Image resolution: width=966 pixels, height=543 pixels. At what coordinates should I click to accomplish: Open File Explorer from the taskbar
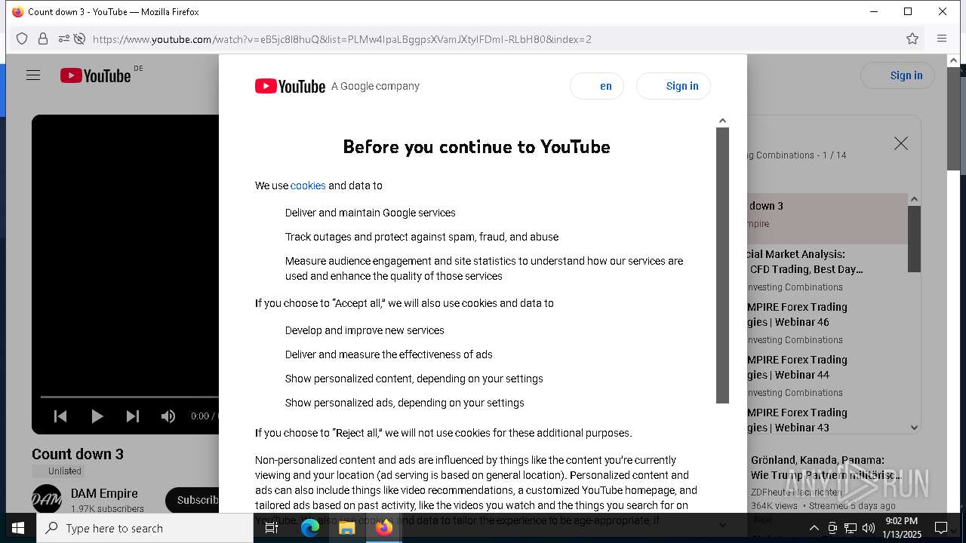click(346, 528)
